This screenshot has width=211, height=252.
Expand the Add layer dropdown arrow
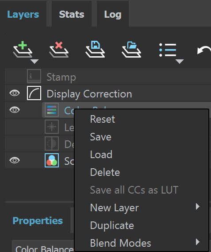point(35,62)
